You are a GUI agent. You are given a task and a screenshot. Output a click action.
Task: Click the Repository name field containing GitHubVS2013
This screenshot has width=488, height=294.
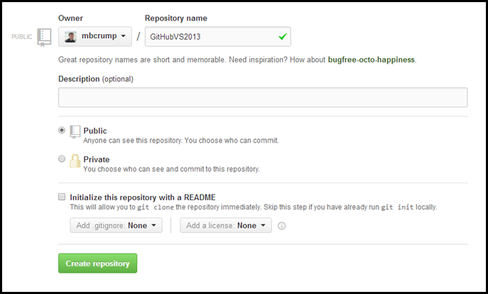[x=218, y=37]
